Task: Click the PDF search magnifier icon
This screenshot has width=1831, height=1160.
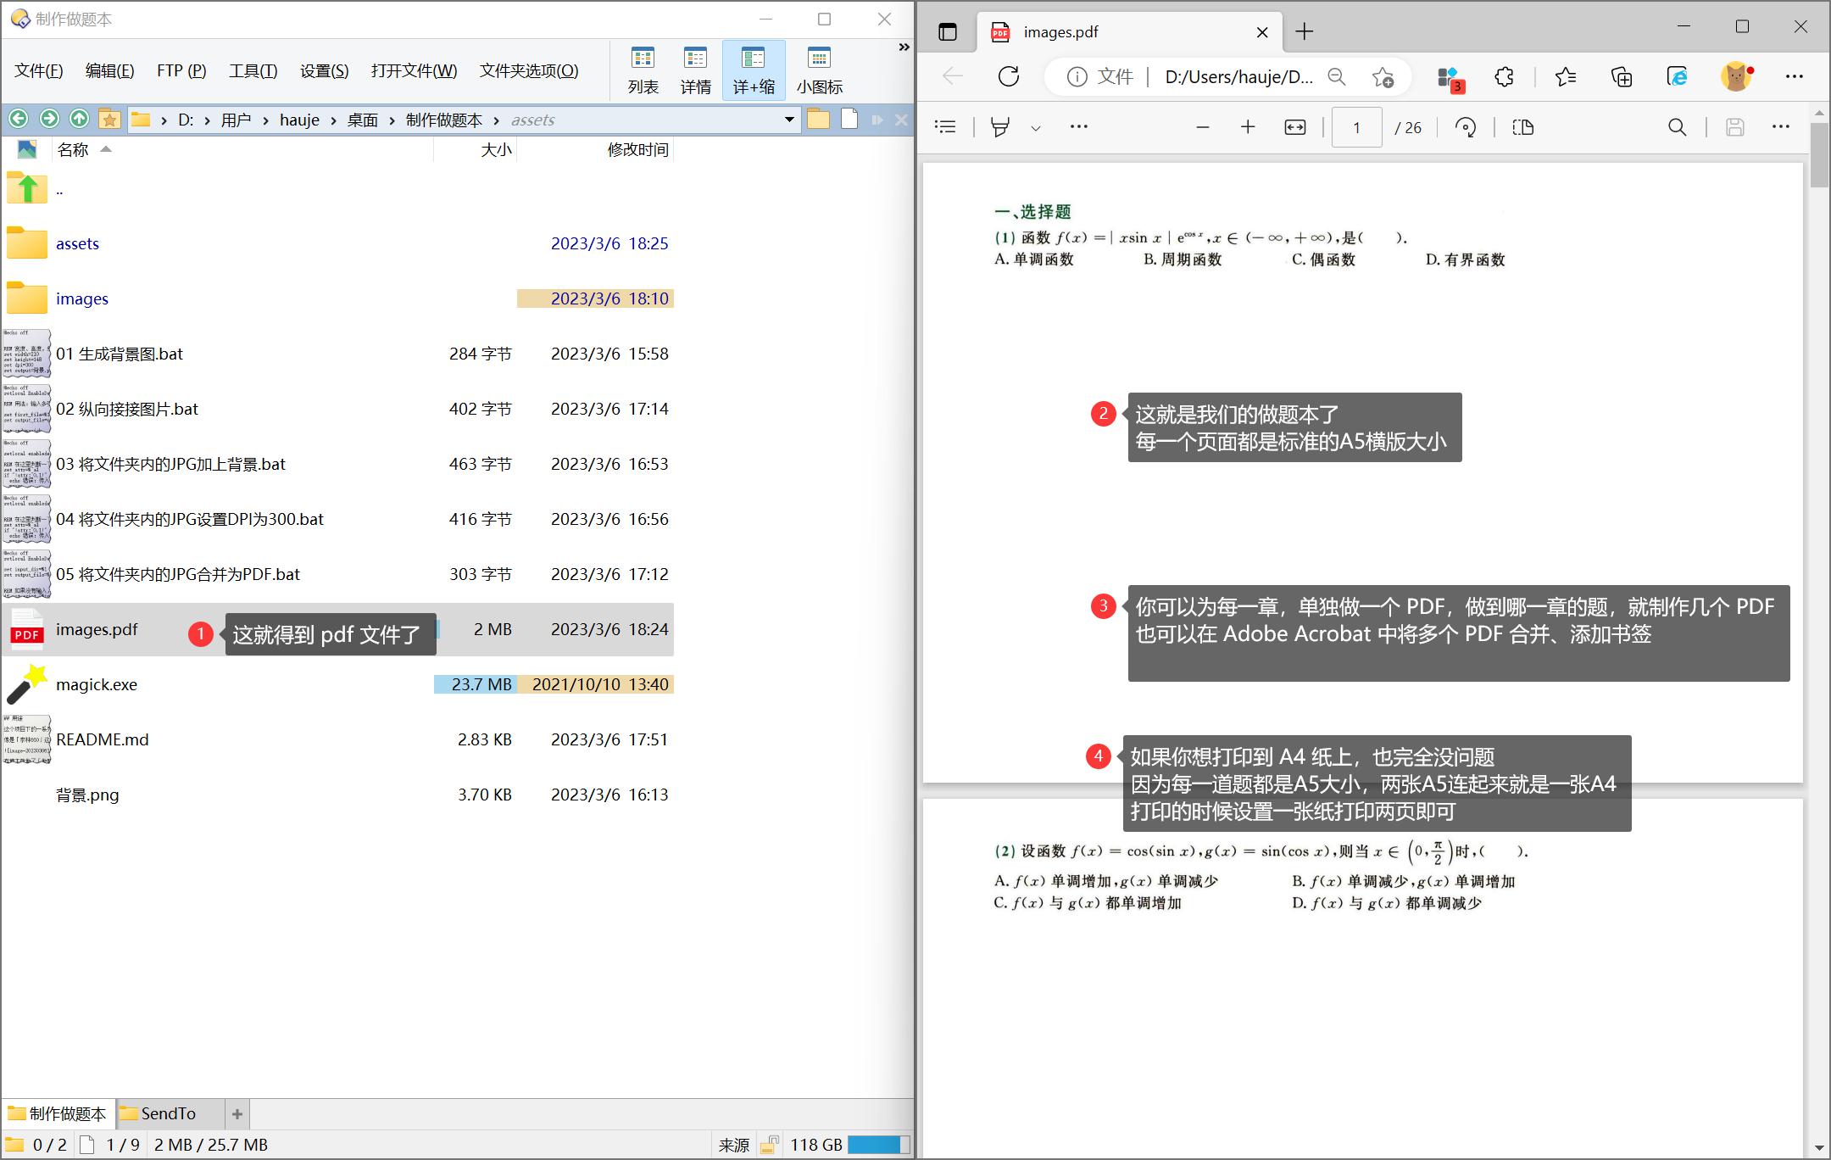Action: pos(1676,127)
